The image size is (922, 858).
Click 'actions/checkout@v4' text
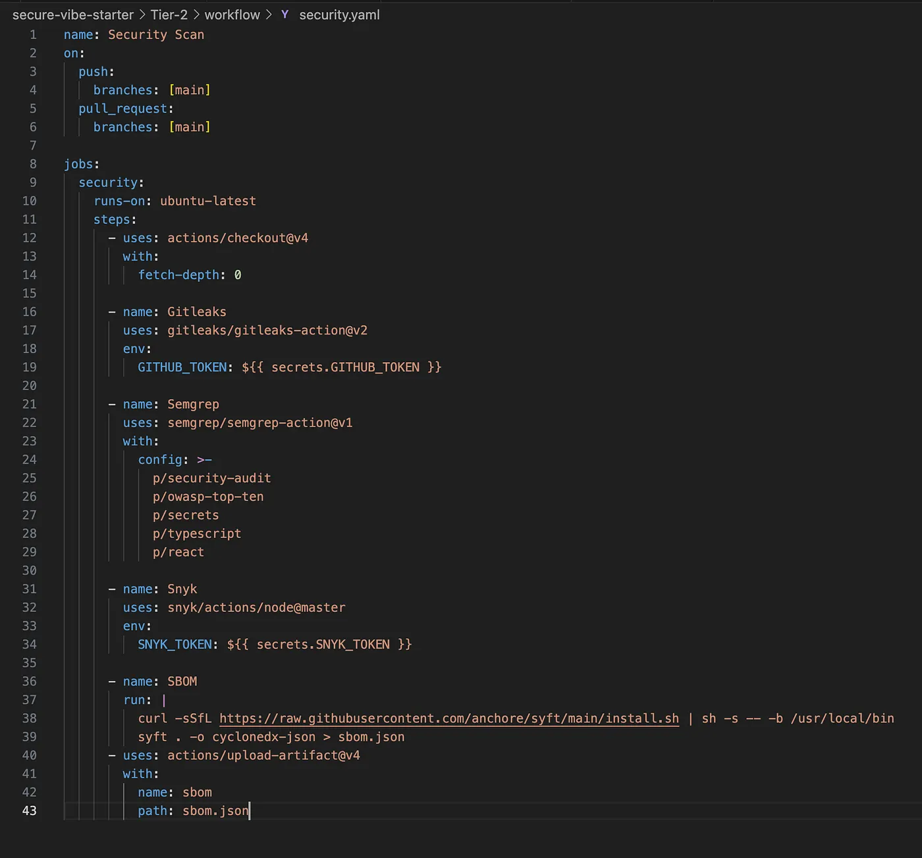click(238, 238)
